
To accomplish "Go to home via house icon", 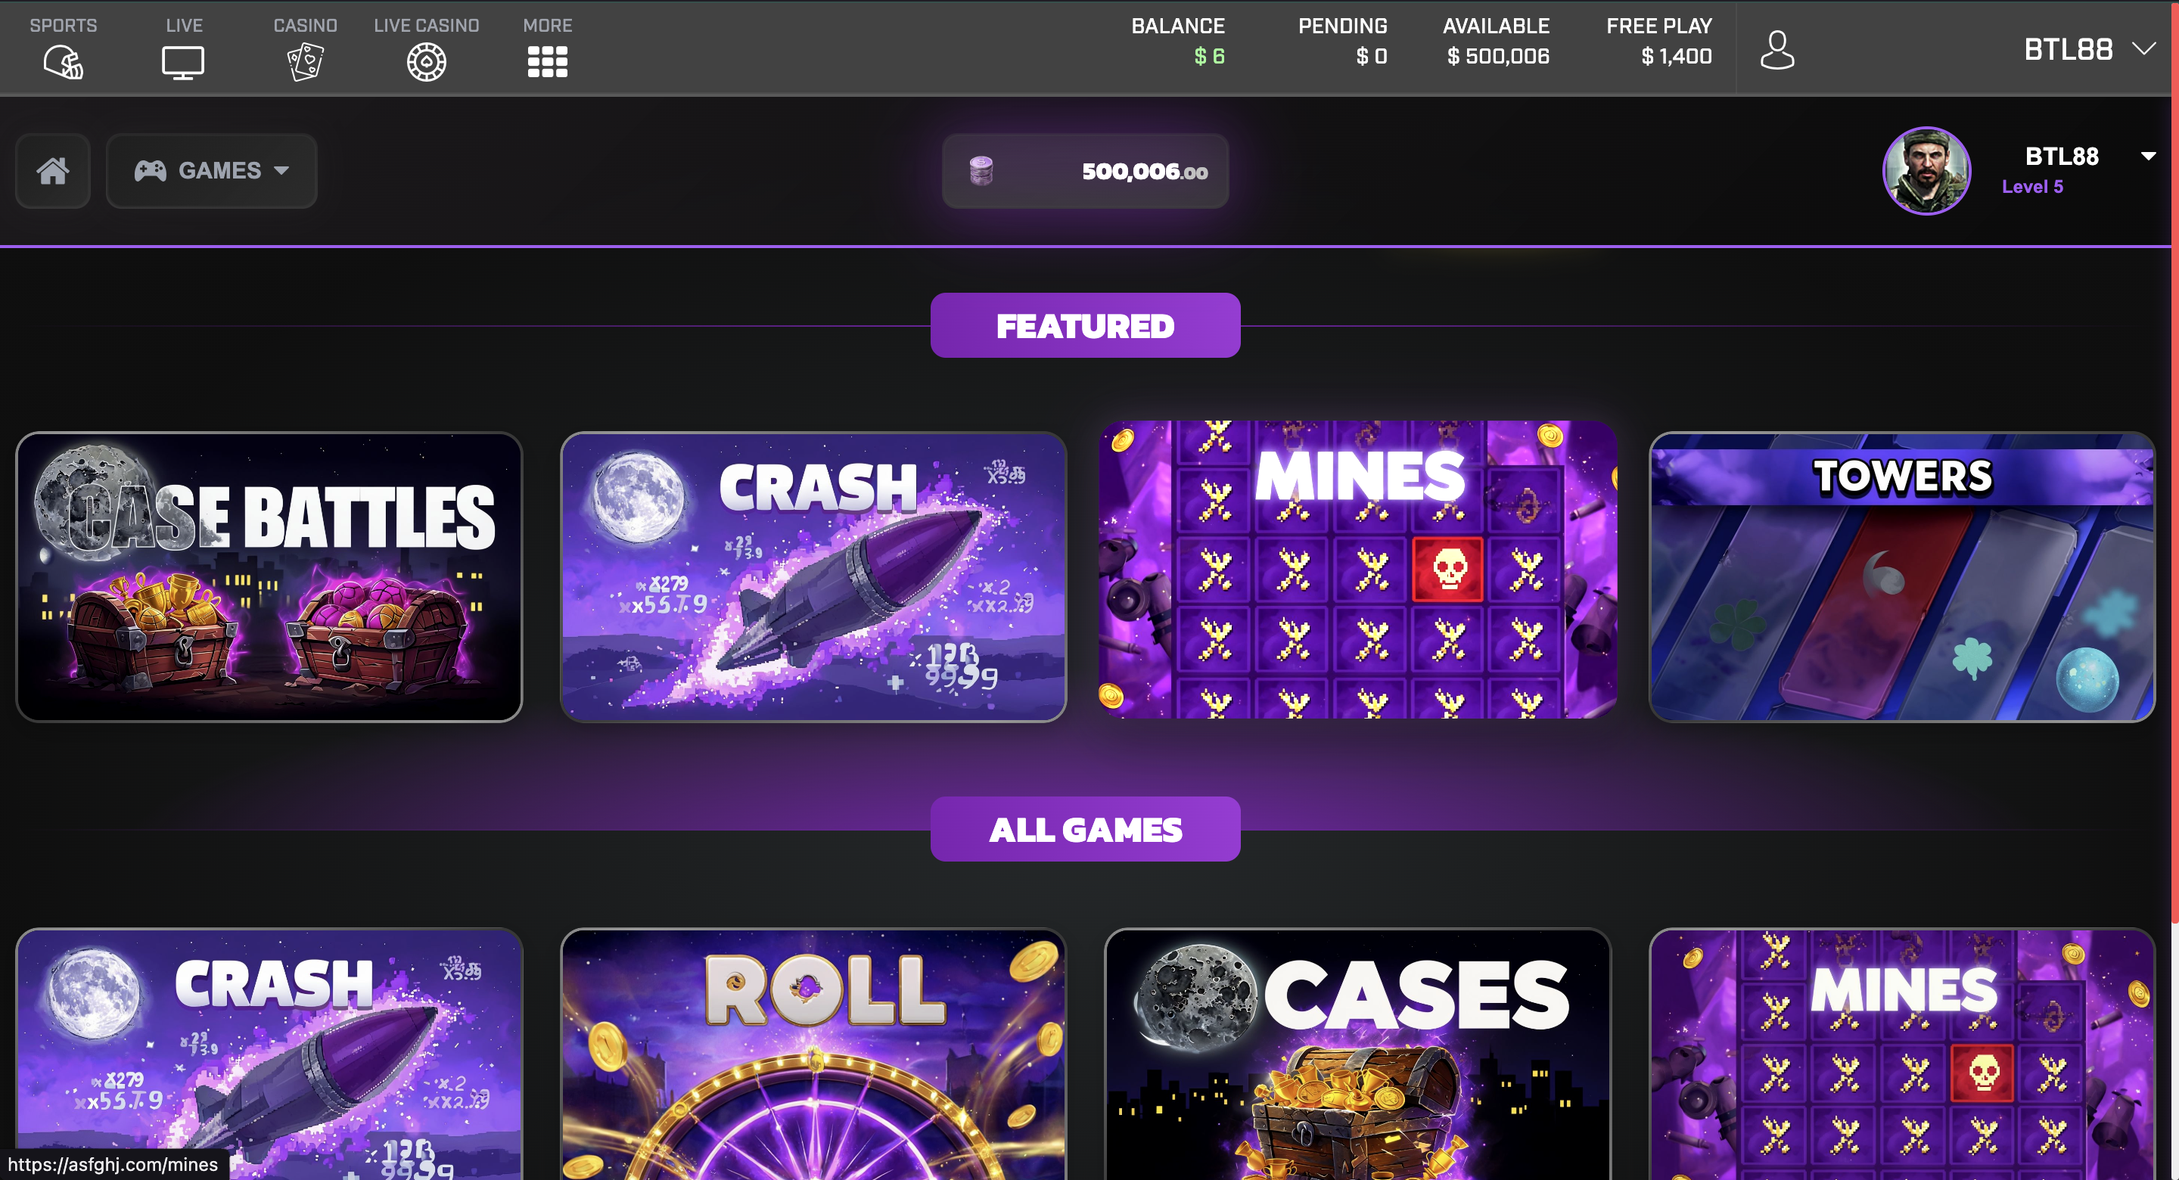I will [x=52, y=171].
